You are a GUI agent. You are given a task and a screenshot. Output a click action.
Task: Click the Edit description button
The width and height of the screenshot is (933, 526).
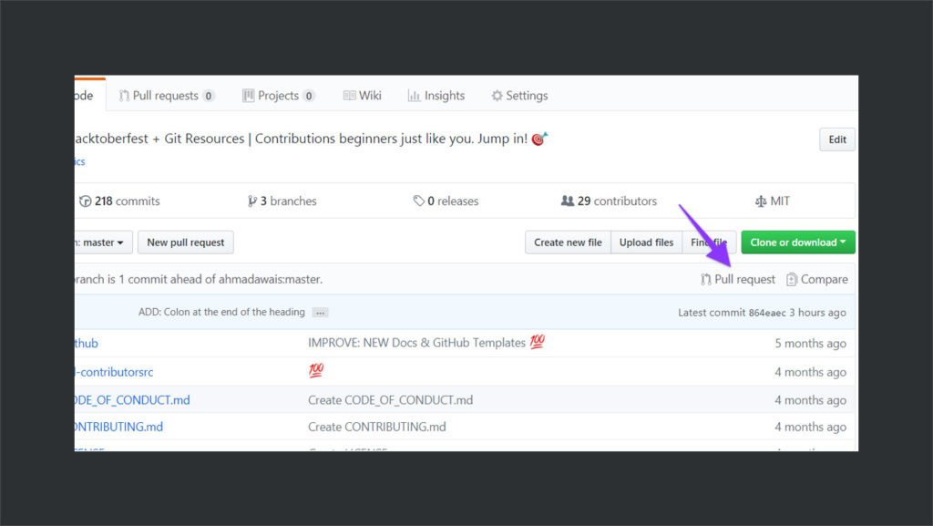click(x=836, y=139)
